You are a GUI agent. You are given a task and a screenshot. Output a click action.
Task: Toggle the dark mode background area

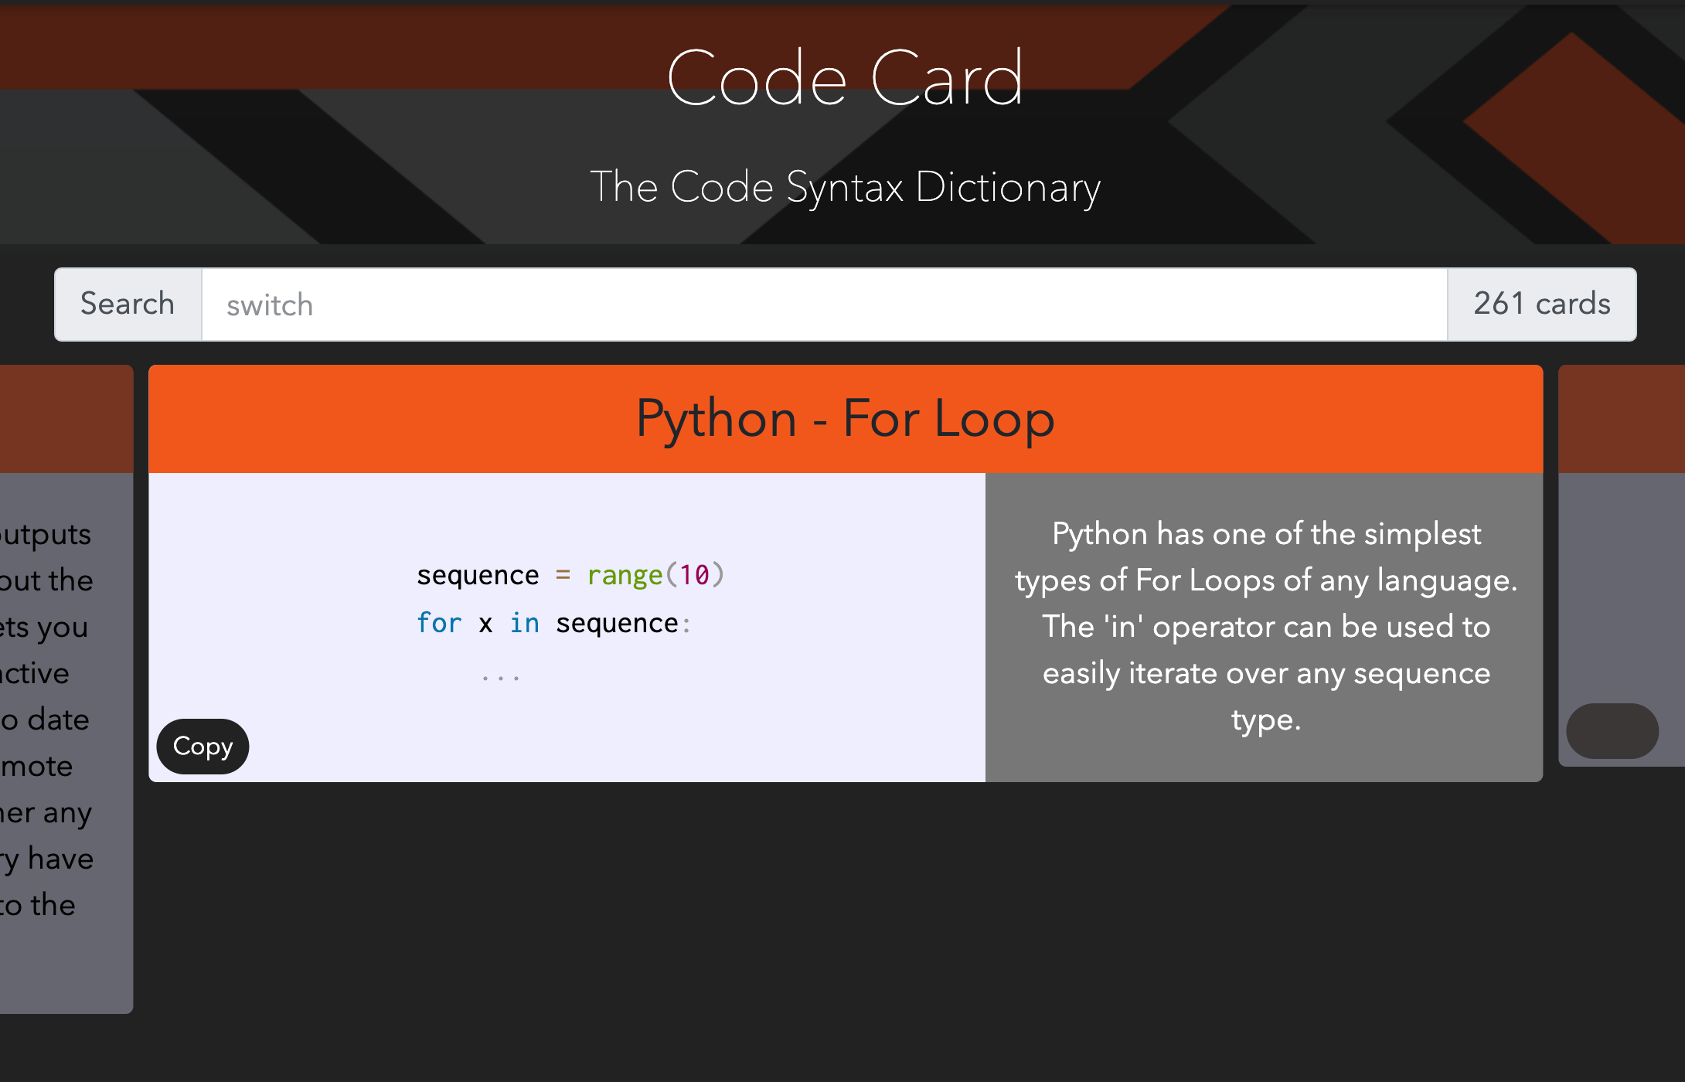1615,726
